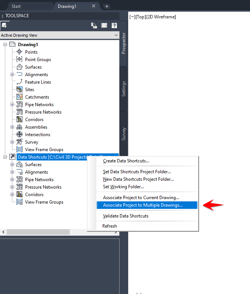Click the [-] viewport control
The image size is (250, 294).
pos(132,17)
